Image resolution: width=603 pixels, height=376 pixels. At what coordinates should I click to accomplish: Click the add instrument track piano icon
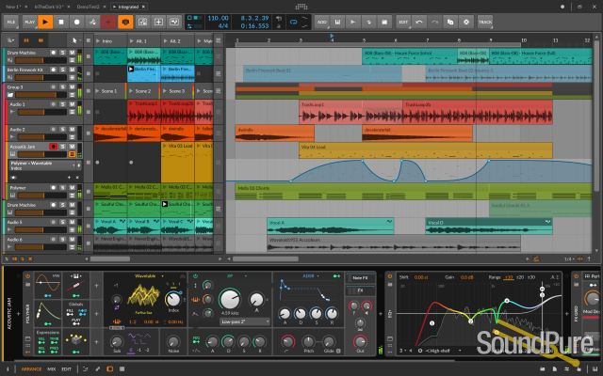pos(337,22)
